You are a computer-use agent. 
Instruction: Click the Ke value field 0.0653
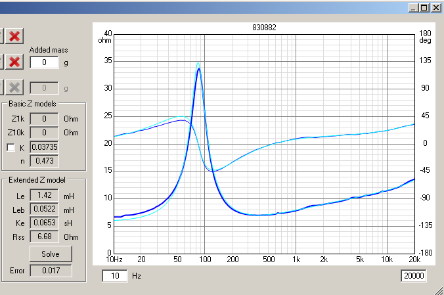pos(44,223)
